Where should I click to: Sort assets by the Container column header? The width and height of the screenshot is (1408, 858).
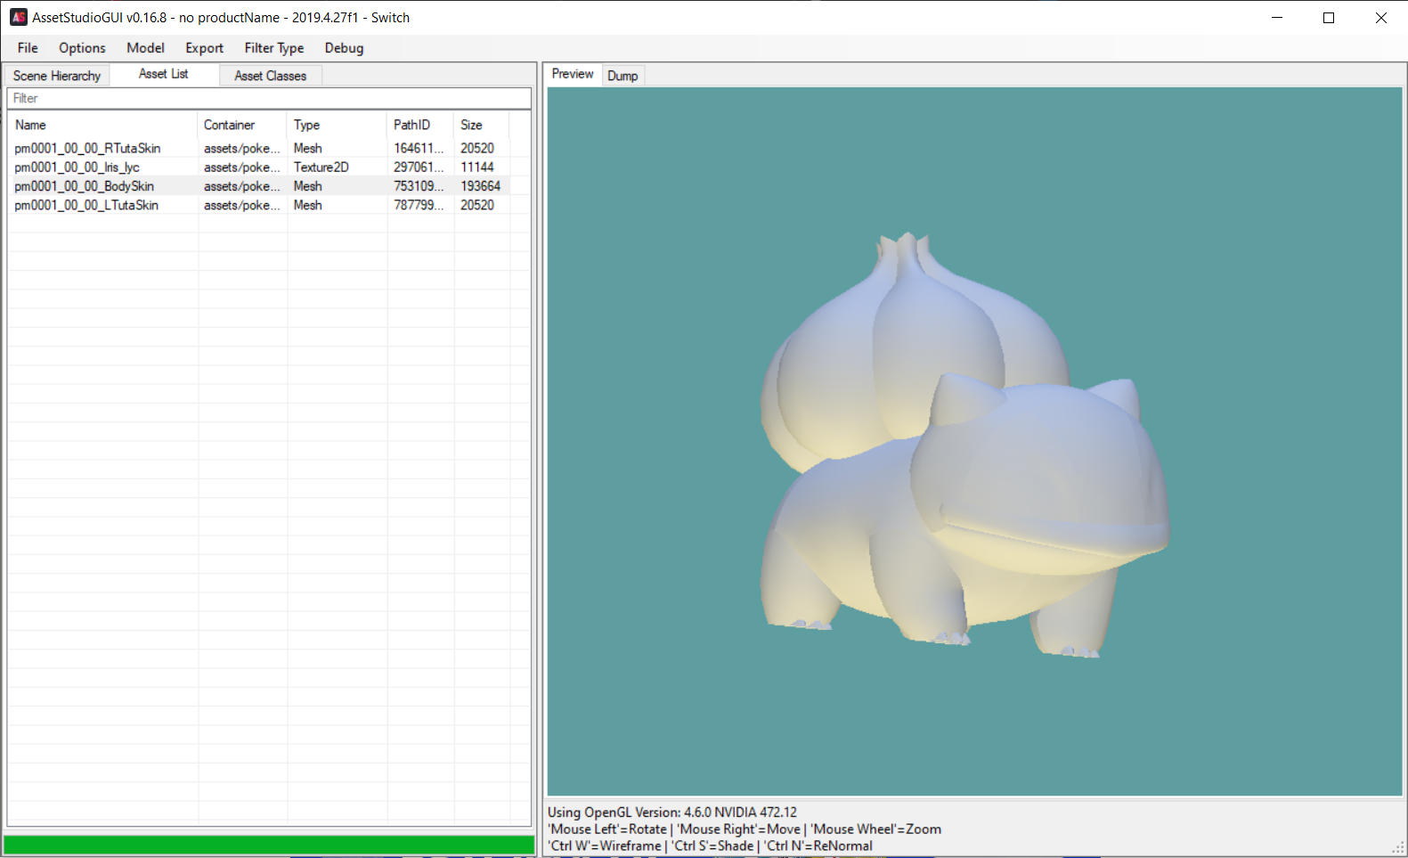point(242,125)
